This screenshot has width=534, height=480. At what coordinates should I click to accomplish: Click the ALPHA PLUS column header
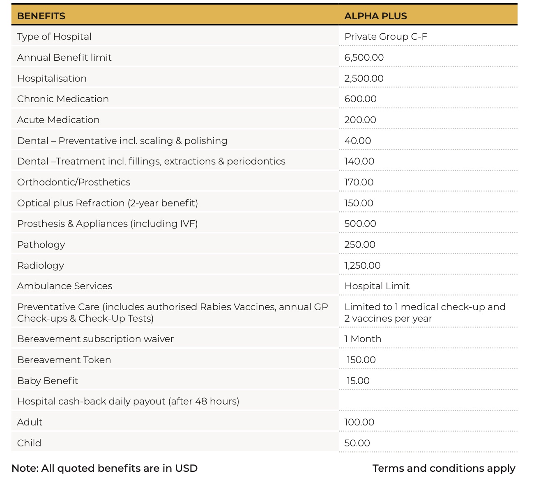coord(375,16)
